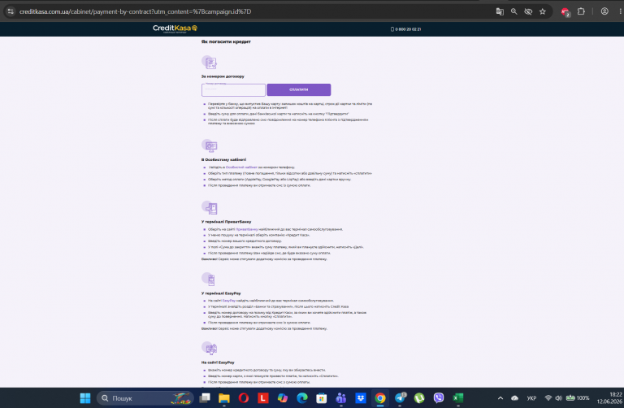Click the "Номер договору" input field

point(233,90)
